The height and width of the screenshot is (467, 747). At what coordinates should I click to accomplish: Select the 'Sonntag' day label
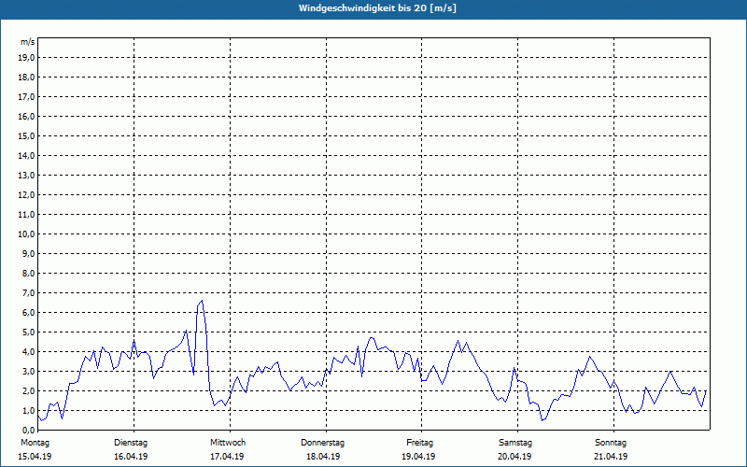[x=611, y=443]
